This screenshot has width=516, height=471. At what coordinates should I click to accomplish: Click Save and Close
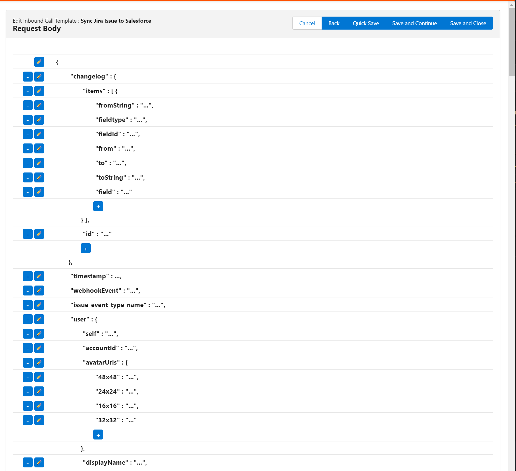(x=468, y=23)
